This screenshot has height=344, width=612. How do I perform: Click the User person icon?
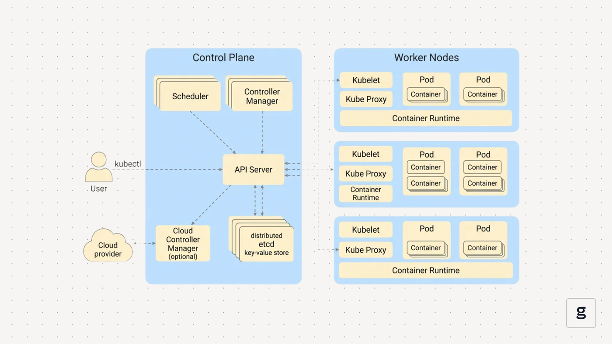[x=99, y=167]
